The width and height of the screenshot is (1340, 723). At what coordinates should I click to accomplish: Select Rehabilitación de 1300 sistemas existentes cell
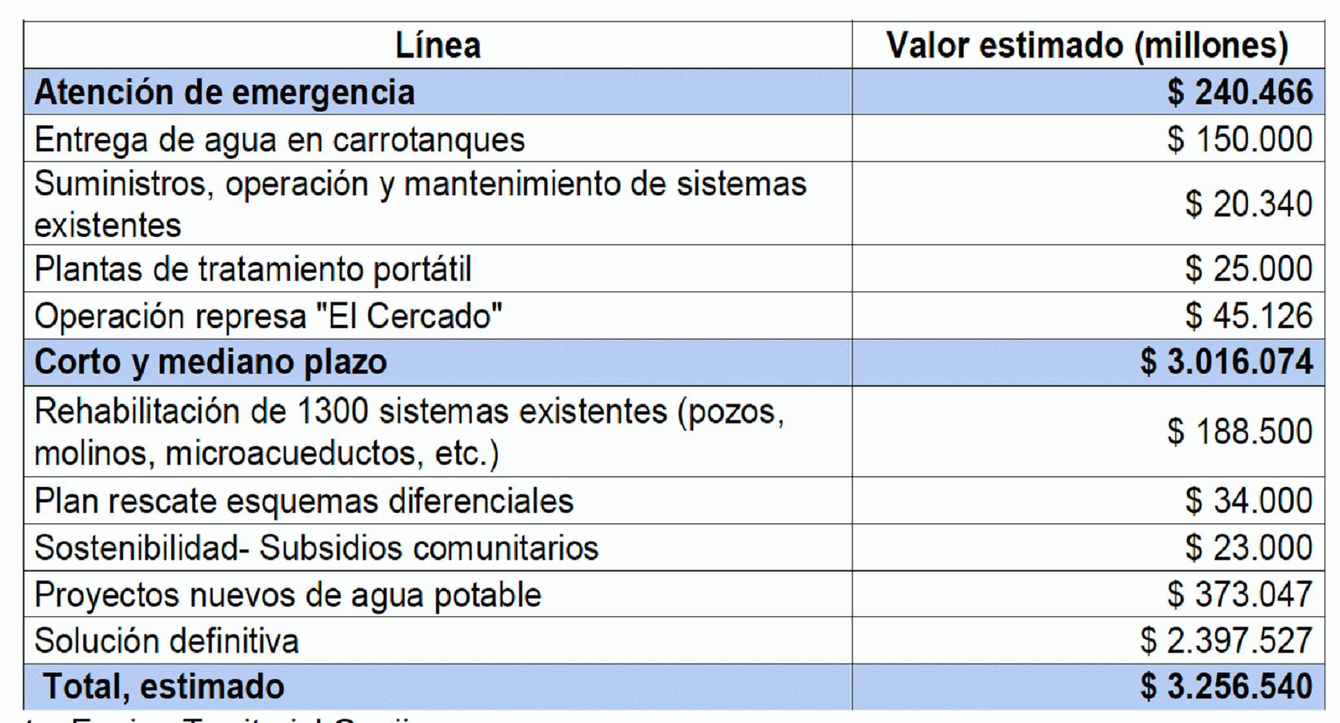pos(438,432)
